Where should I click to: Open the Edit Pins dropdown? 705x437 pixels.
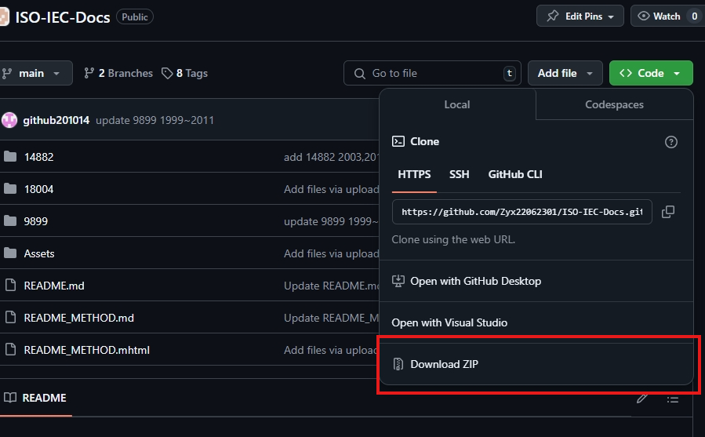tap(580, 16)
